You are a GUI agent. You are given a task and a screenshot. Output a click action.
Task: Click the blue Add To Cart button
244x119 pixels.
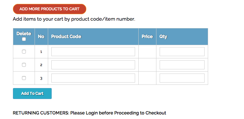[32, 94]
